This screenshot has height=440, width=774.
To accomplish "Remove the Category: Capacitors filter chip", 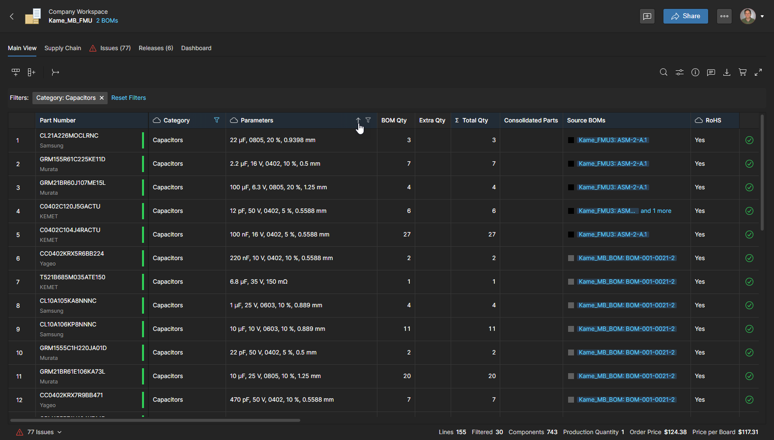I will [x=102, y=98].
